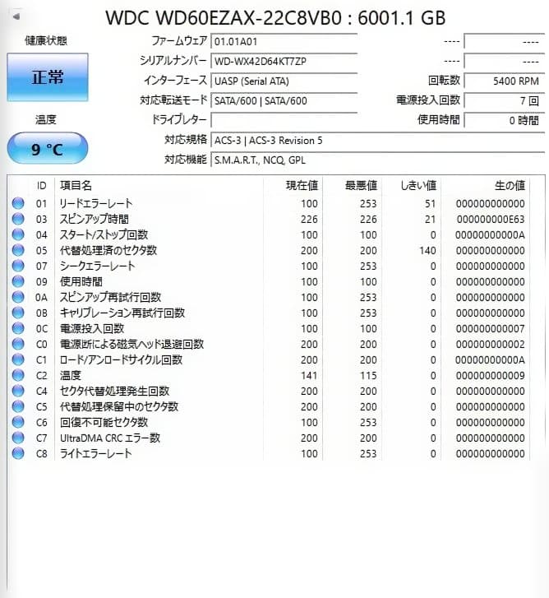
Task: Click the blue status icon for リードエラーレート
Action: pyautogui.click(x=18, y=203)
